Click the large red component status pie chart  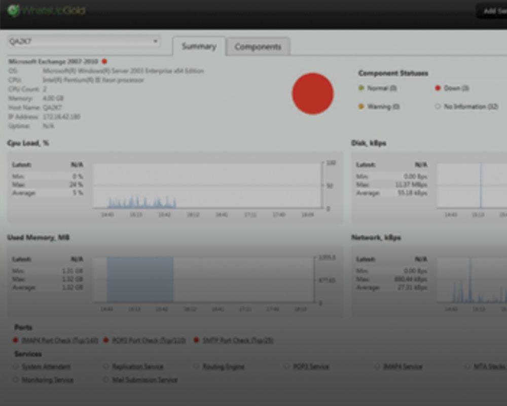tap(312, 93)
